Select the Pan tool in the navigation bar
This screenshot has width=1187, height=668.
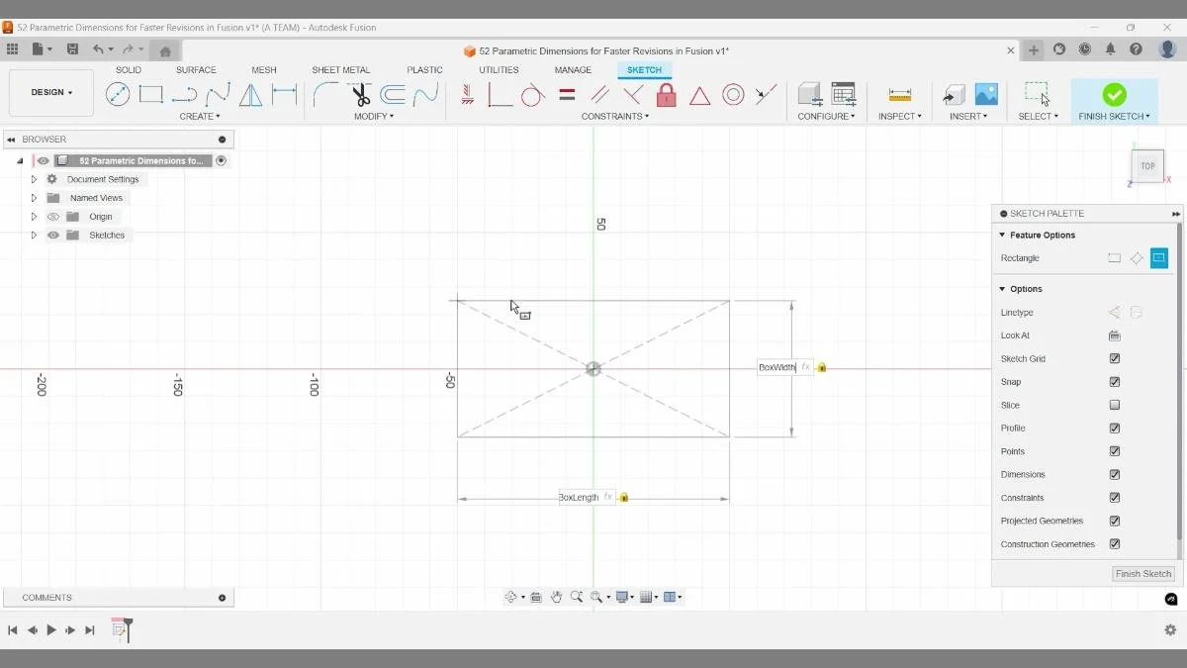coord(556,597)
